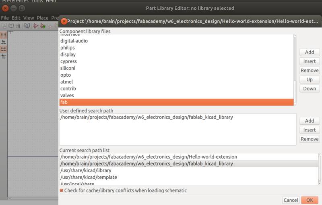Select the 'opto' library entry
Screen dimensions: 322x205
click(x=176, y=75)
